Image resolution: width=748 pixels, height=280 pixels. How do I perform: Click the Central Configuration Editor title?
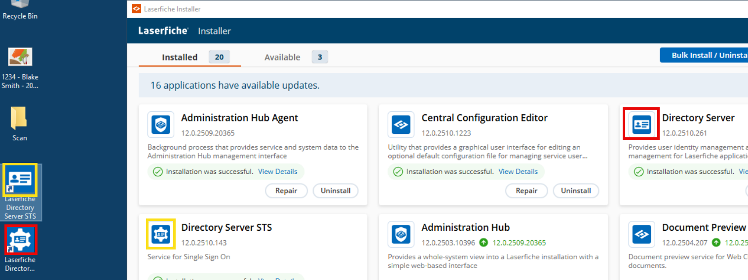[485, 118]
